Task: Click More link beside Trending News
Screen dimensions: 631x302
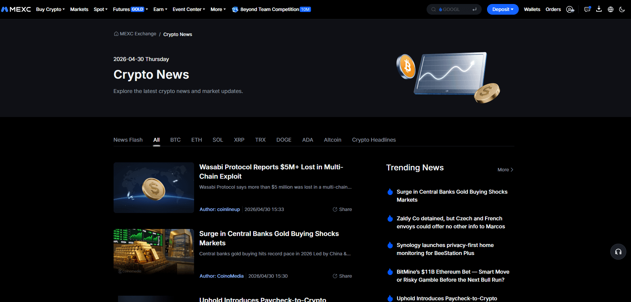Action: [x=505, y=170]
